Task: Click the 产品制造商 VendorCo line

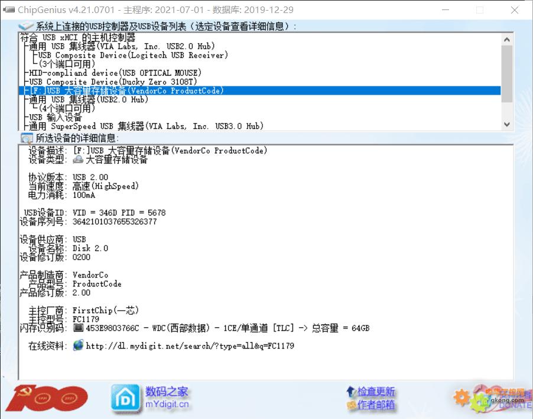Action: [64, 275]
